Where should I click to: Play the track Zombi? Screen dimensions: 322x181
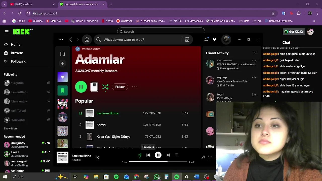coord(101,125)
